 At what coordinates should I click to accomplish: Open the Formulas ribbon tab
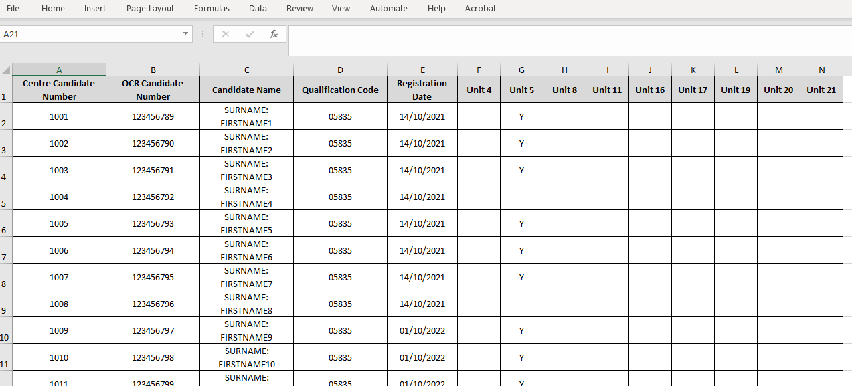(211, 9)
